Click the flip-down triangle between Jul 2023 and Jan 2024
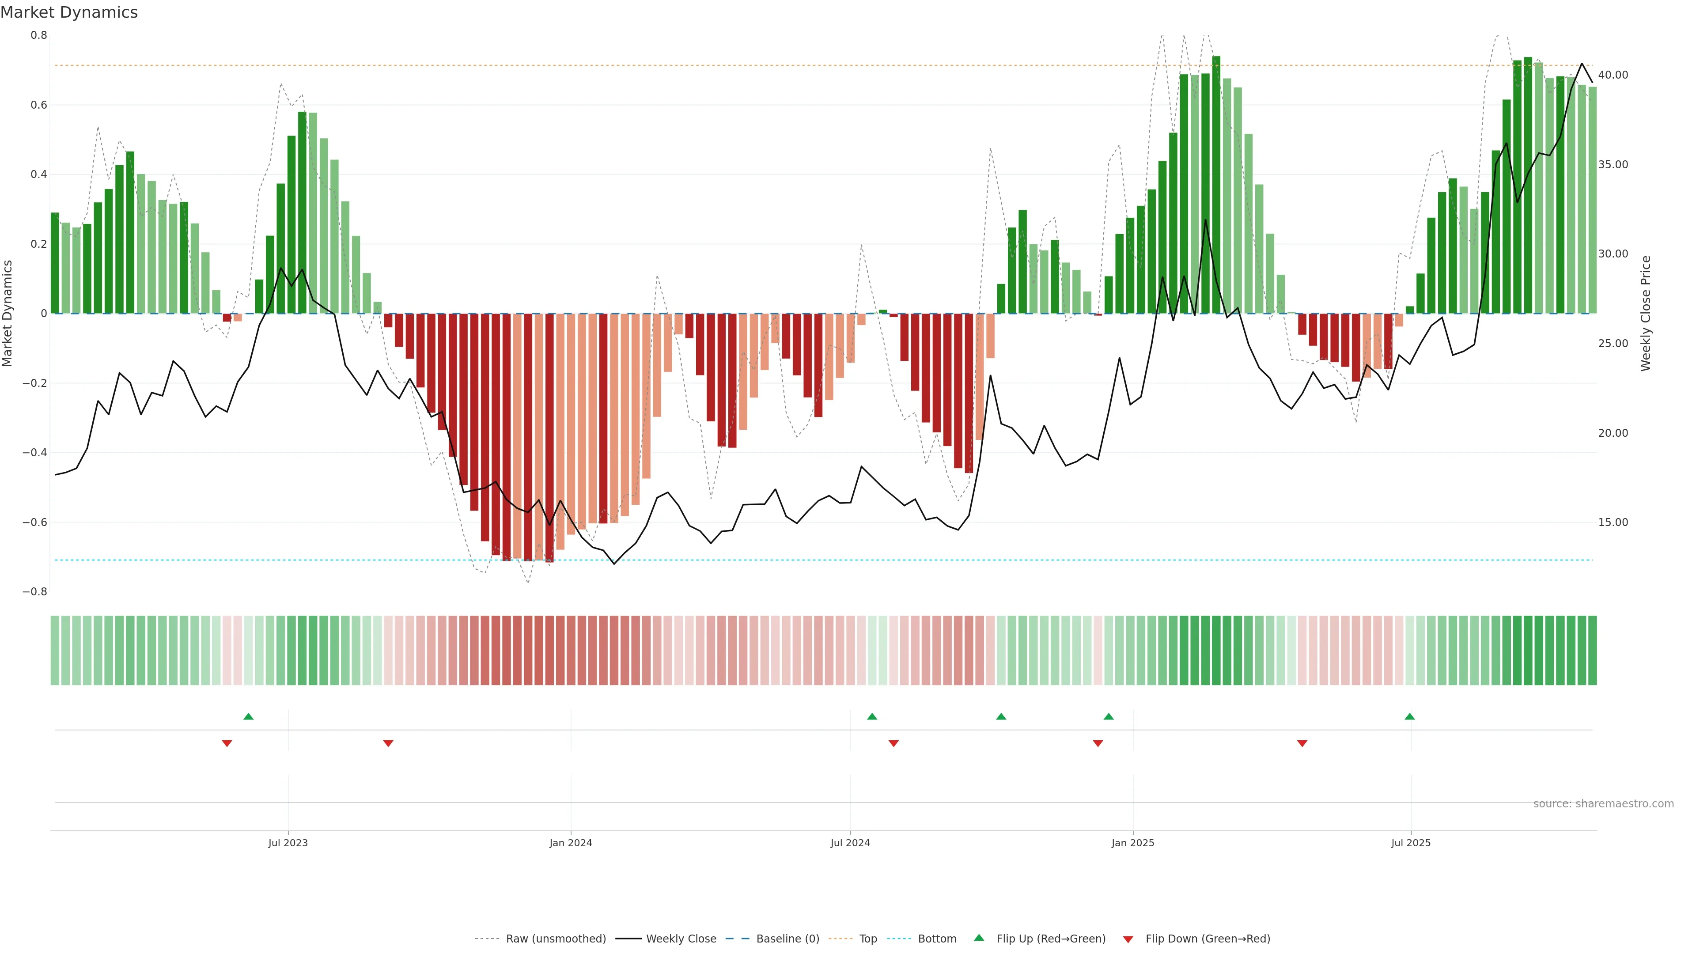The height and width of the screenshot is (954, 1696). coord(389,743)
